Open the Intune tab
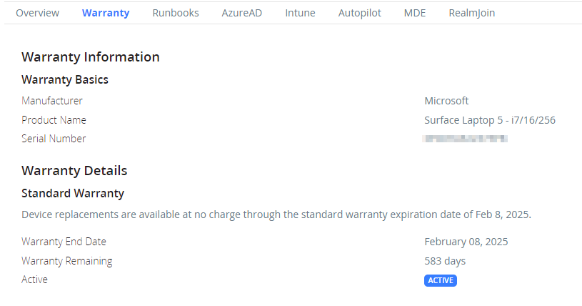Screen dimensions: 582x306 [300, 13]
